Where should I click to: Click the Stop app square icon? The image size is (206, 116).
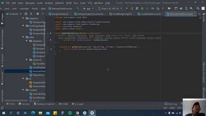(163, 8)
